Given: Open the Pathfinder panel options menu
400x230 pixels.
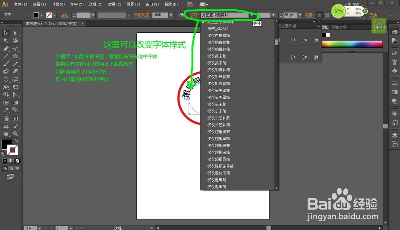Looking at the screenshot, I should point(317,26).
